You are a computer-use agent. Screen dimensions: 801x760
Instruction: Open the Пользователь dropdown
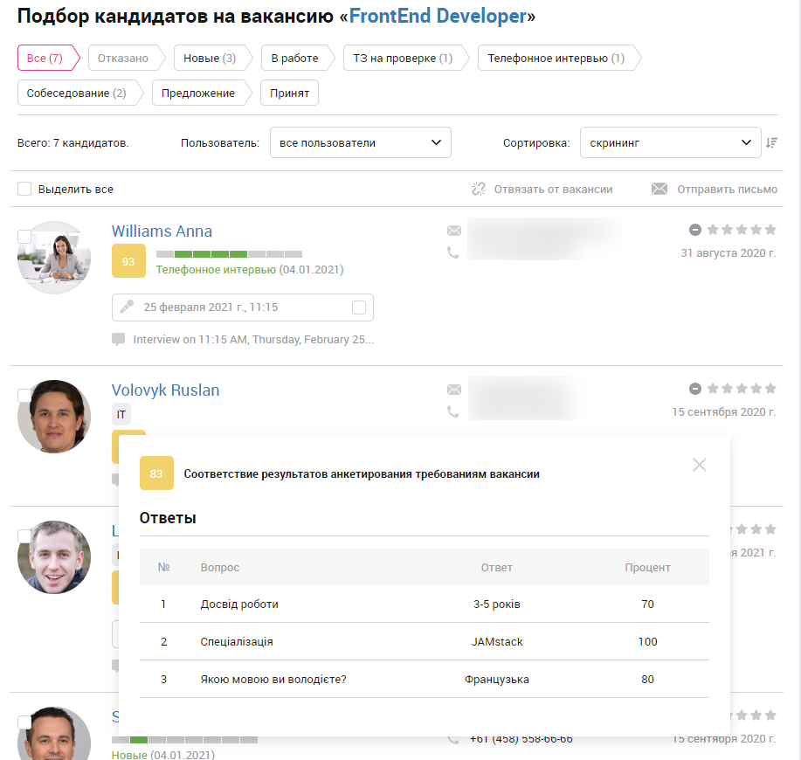pyautogui.click(x=360, y=142)
